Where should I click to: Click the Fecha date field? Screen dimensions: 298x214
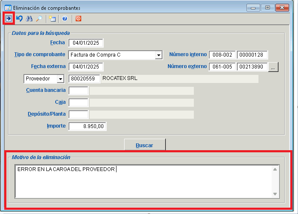[x=86, y=43]
